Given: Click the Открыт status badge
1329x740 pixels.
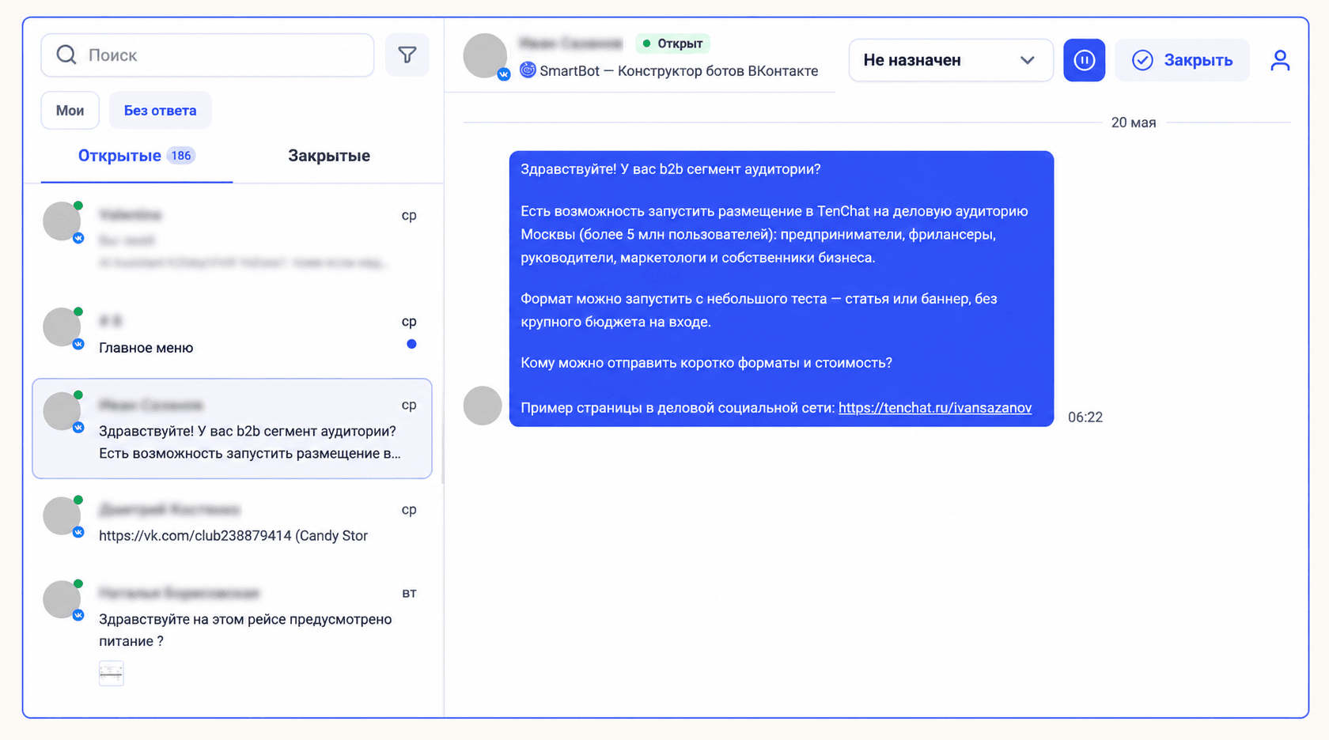Looking at the screenshot, I should point(673,43).
